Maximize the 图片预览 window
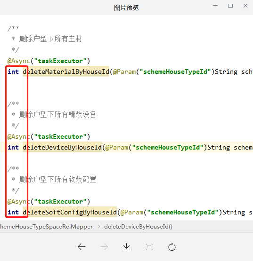 click(x=230, y=6)
